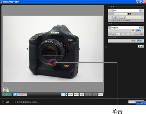Open the small dropdown beside the eyedropper
This screenshot has width=146, height=114.
point(122,17)
